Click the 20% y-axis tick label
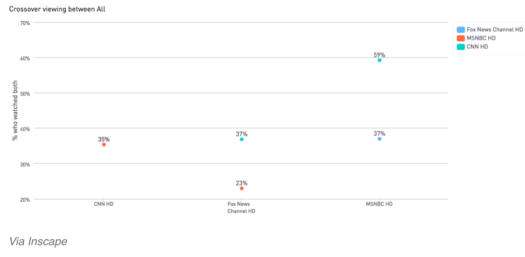The height and width of the screenshot is (257, 525). coord(26,200)
